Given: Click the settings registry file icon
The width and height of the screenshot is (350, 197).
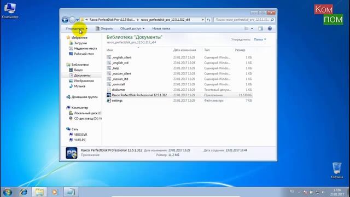Looking at the screenshot, I should point(109,101).
